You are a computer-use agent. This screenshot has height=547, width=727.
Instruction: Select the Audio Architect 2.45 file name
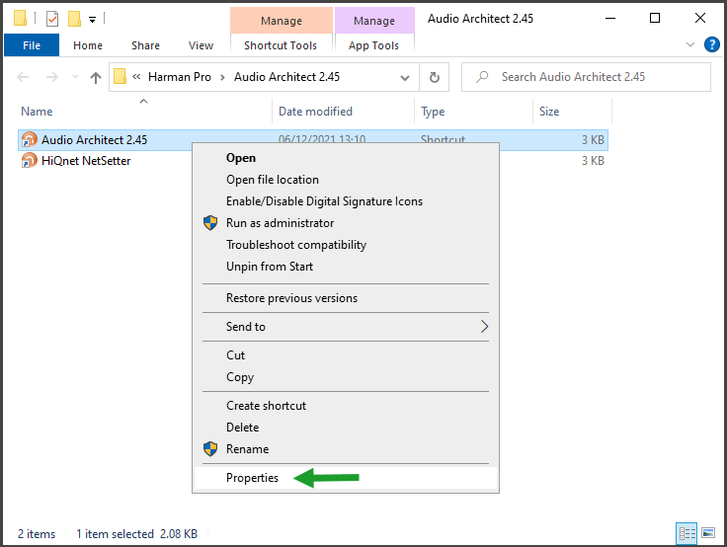[94, 140]
